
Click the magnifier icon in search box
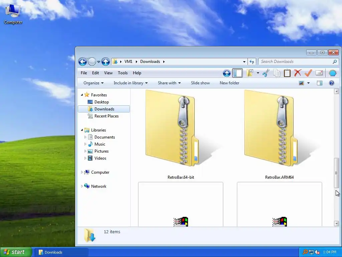pyautogui.click(x=335, y=62)
